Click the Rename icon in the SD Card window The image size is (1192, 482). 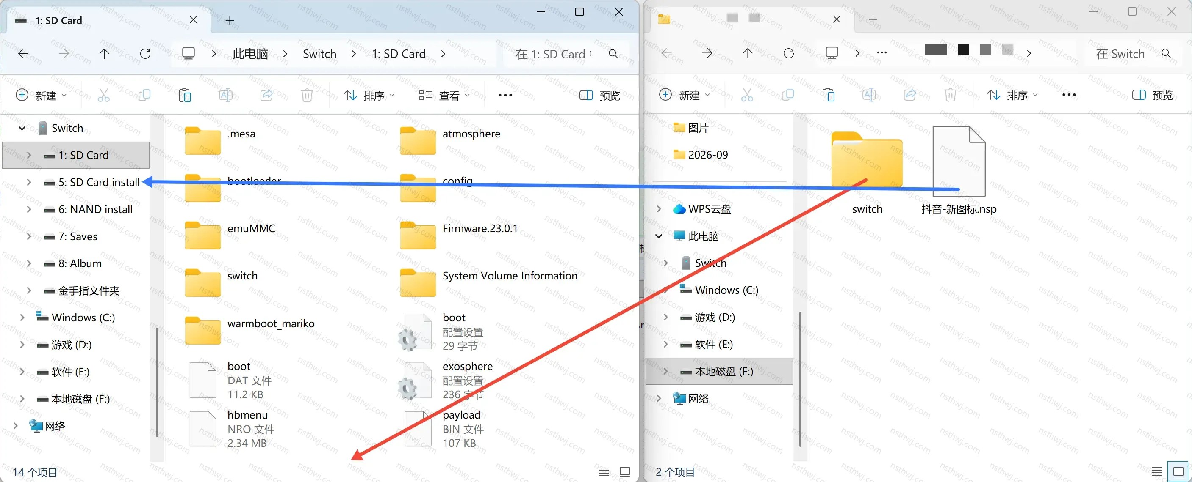[x=226, y=95]
